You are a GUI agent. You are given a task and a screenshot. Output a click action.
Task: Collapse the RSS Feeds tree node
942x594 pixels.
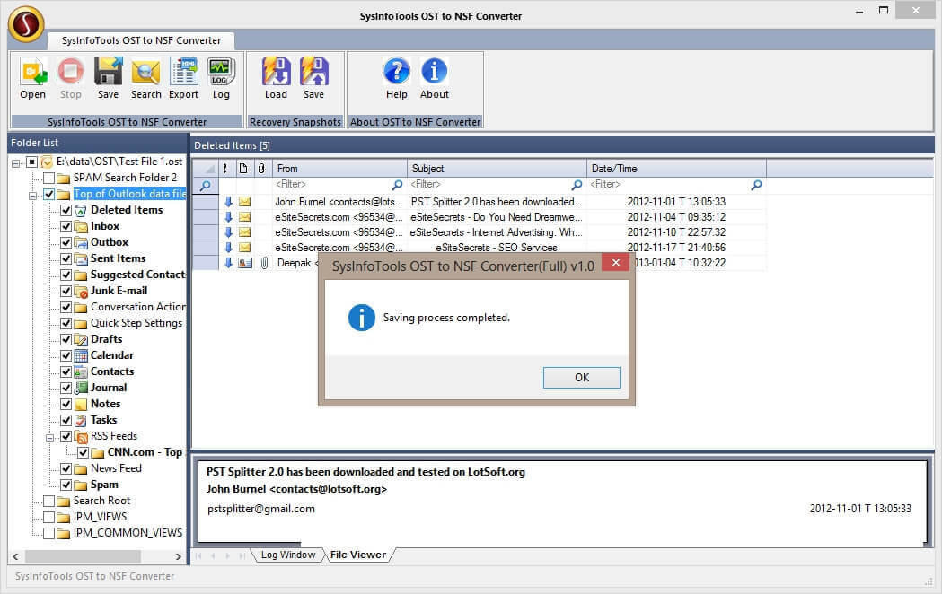(x=50, y=437)
